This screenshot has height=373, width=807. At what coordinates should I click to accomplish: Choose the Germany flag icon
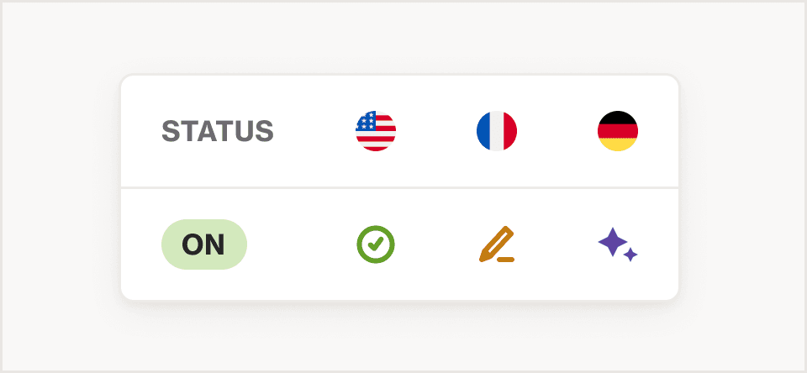tap(618, 131)
